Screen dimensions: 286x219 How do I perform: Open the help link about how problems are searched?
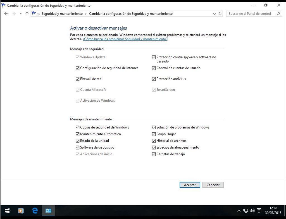[x=125, y=39]
